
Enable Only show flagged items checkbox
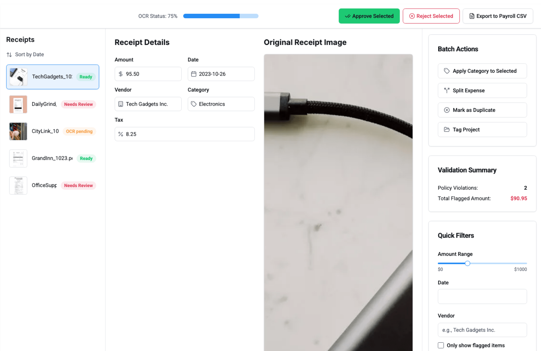click(x=441, y=345)
